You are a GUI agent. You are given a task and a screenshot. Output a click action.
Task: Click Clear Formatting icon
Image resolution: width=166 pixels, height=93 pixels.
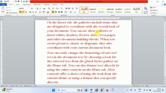point(49,9)
